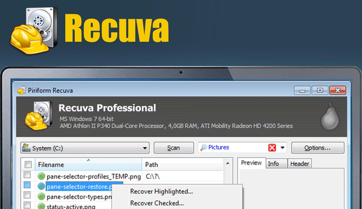The height and width of the screenshot is (209, 362).
Task: Click the Pictures search filter field
Action: [242, 147]
